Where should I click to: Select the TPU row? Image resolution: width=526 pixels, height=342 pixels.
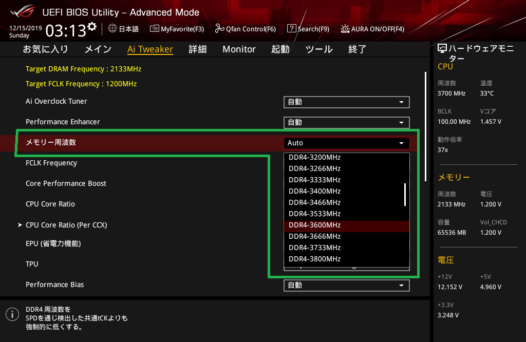[32, 264]
